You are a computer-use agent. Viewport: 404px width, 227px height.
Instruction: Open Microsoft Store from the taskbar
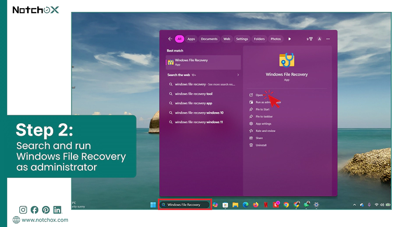225,205
